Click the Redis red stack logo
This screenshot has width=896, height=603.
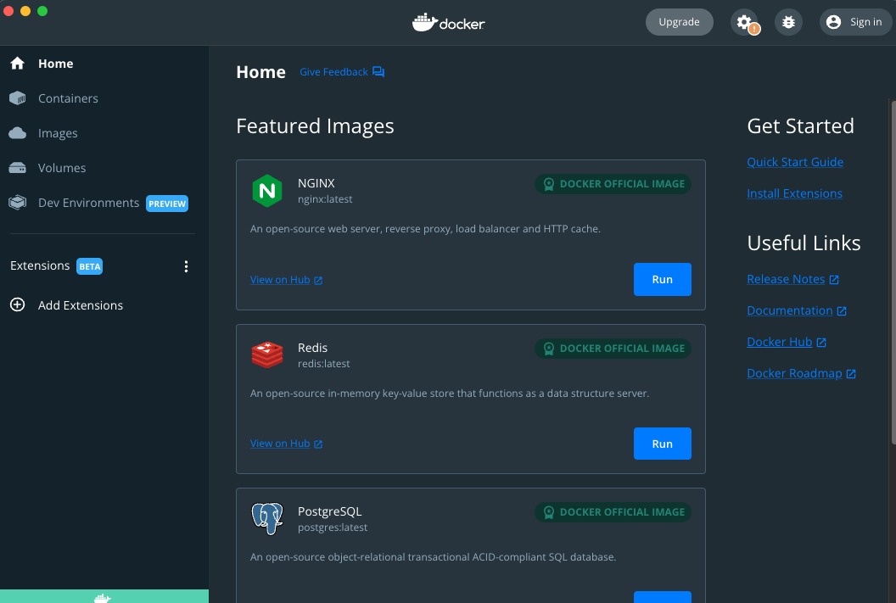tap(267, 355)
